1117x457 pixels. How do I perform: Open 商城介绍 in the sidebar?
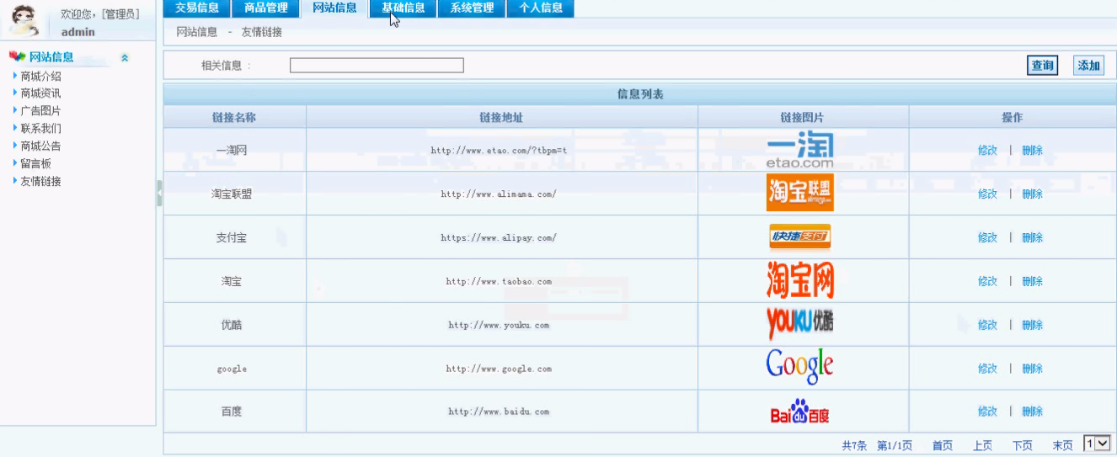[x=40, y=76]
